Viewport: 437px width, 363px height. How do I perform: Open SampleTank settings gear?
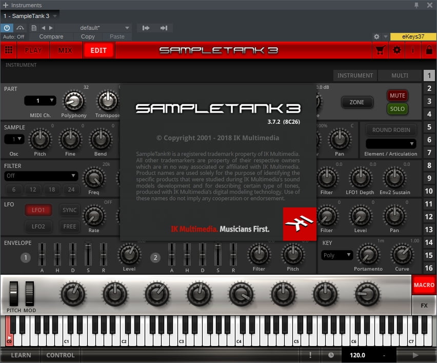397,50
